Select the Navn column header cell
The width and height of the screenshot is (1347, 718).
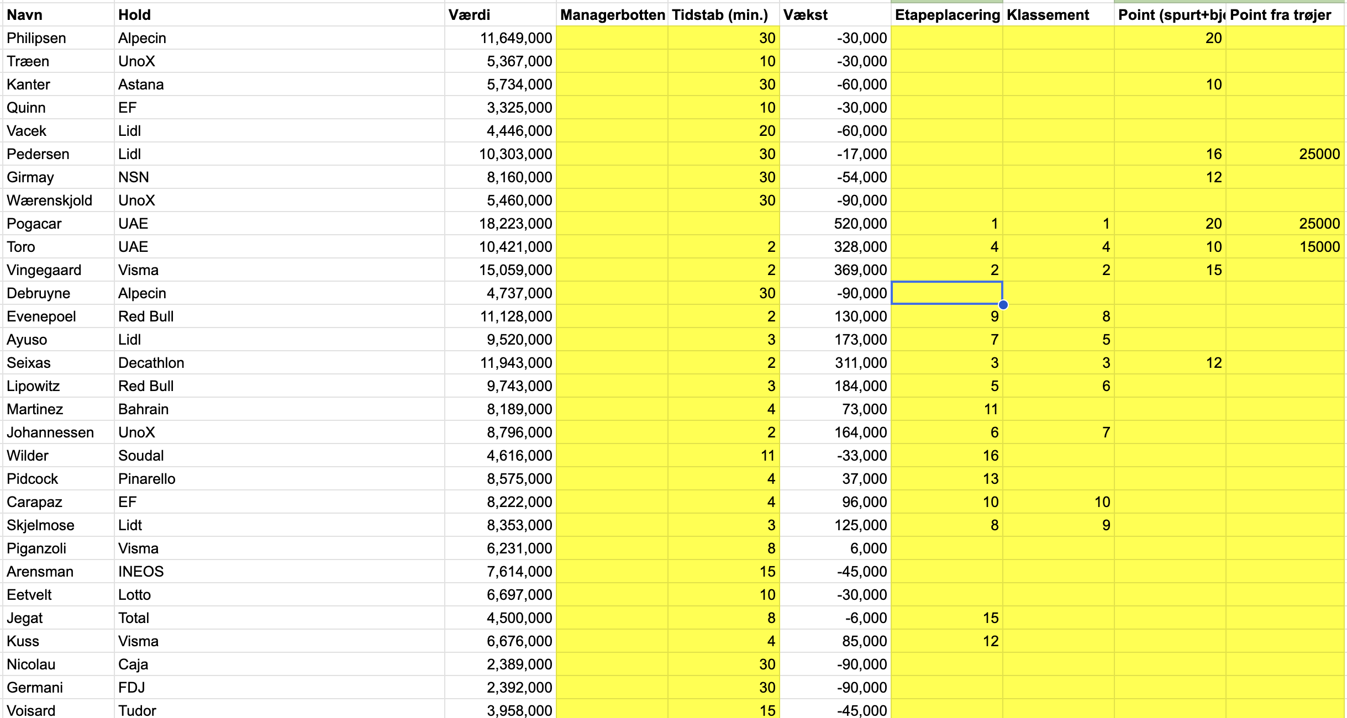(x=58, y=15)
